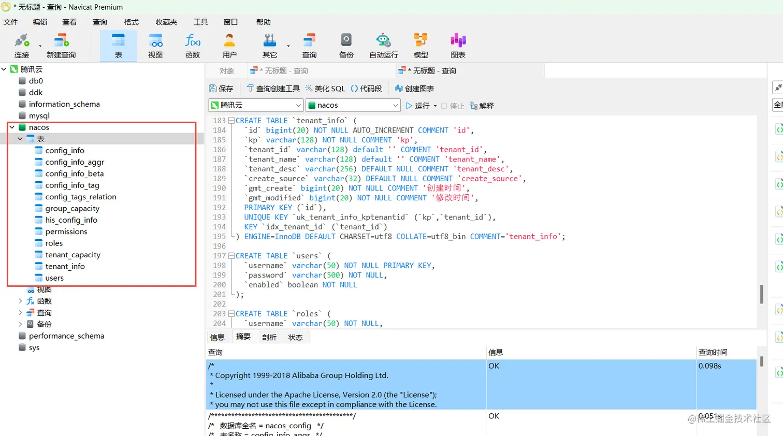783x436 pixels.
Task: Click the 用户 user toolbar icon
Action: [229, 46]
